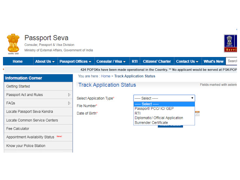Click the Passport Seva service badge logo
The image size is (240, 180).
pos(231,43)
